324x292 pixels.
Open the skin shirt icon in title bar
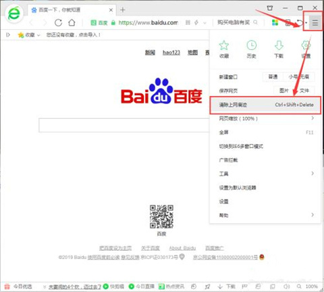(270, 8)
